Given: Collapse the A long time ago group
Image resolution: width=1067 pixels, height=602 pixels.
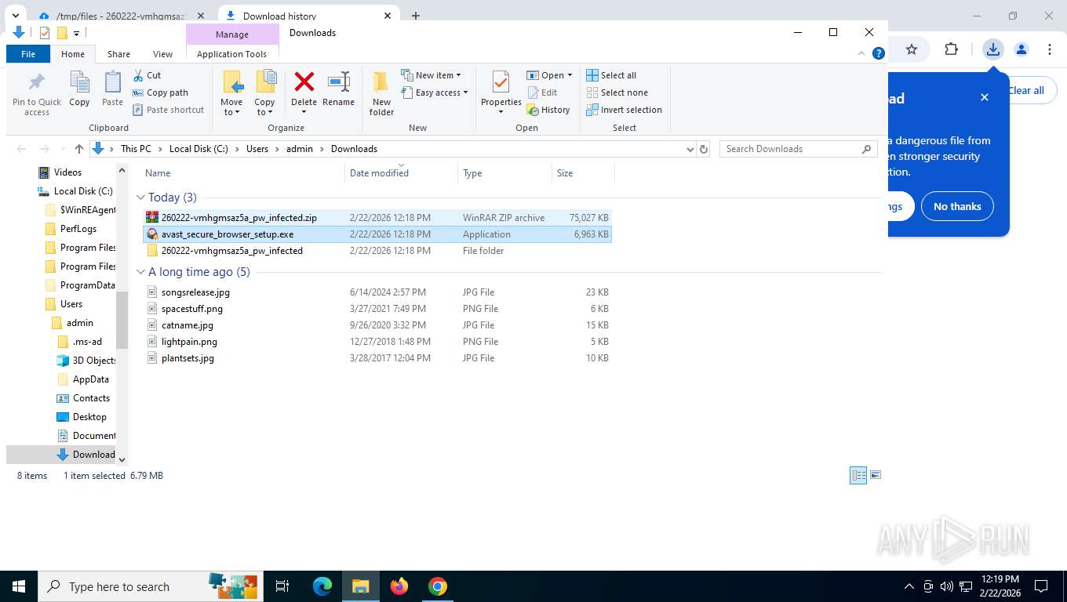Looking at the screenshot, I should [x=141, y=272].
